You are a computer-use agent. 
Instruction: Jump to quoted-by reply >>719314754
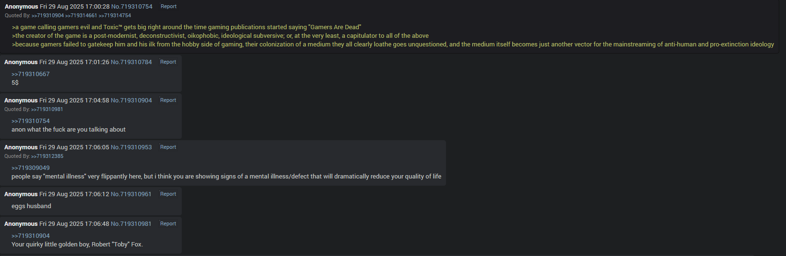click(x=115, y=16)
